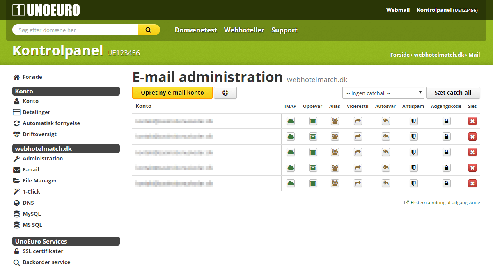Open Alias settings for the first account row
The image size is (493, 269).
click(335, 121)
